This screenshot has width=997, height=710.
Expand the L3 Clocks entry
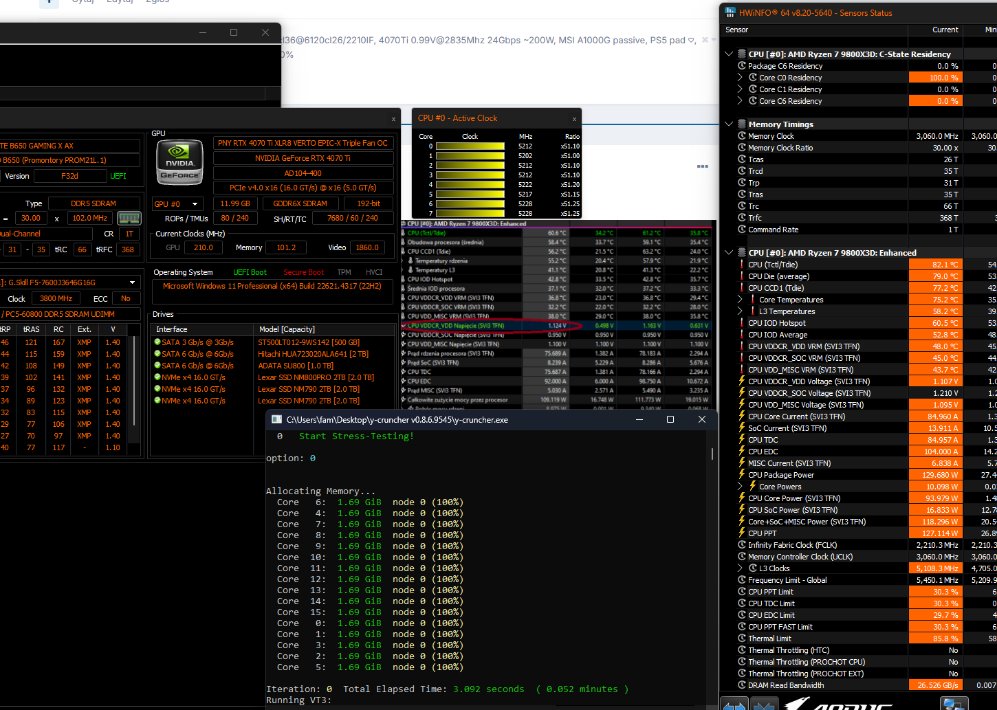tap(741, 568)
